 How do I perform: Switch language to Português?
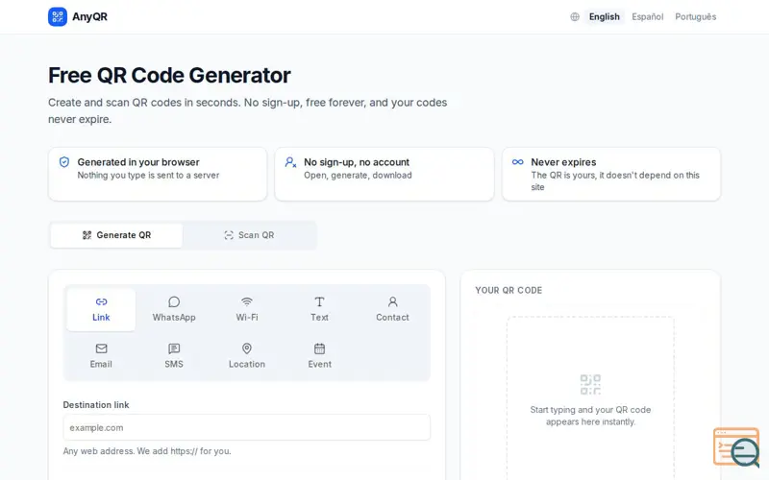click(x=695, y=16)
